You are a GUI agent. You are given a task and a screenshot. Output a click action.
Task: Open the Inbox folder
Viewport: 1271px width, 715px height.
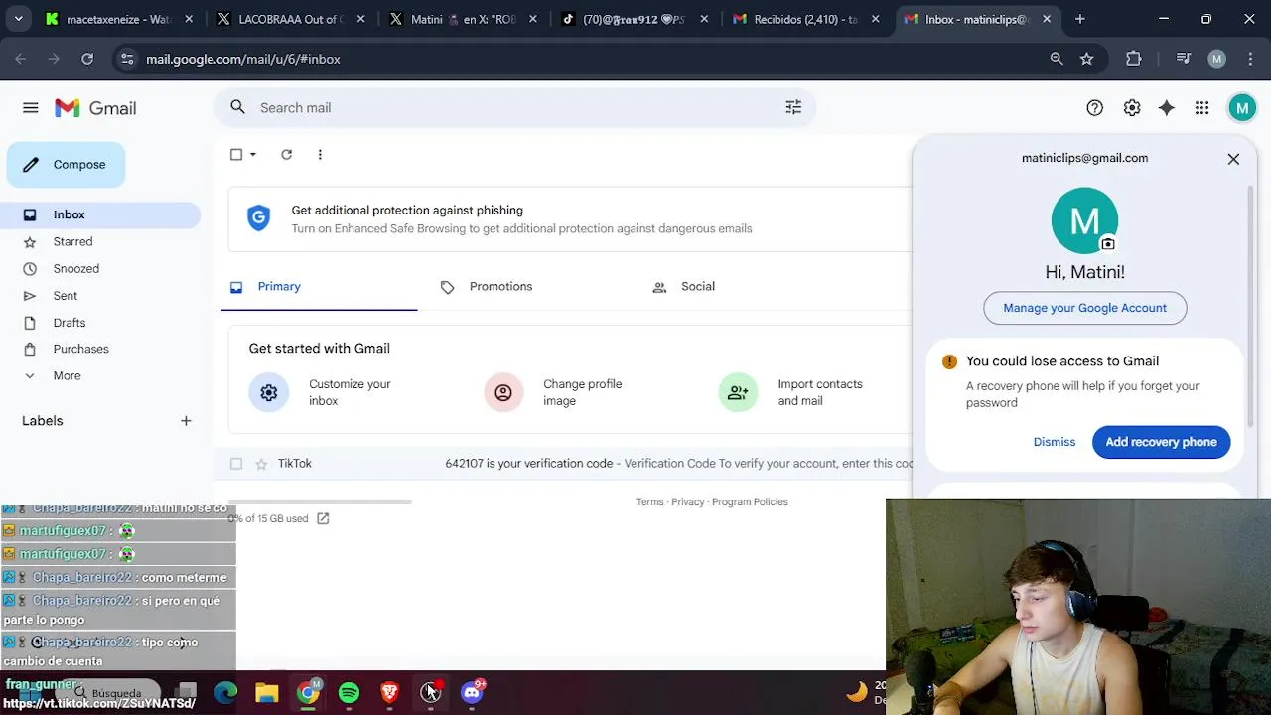99,214
